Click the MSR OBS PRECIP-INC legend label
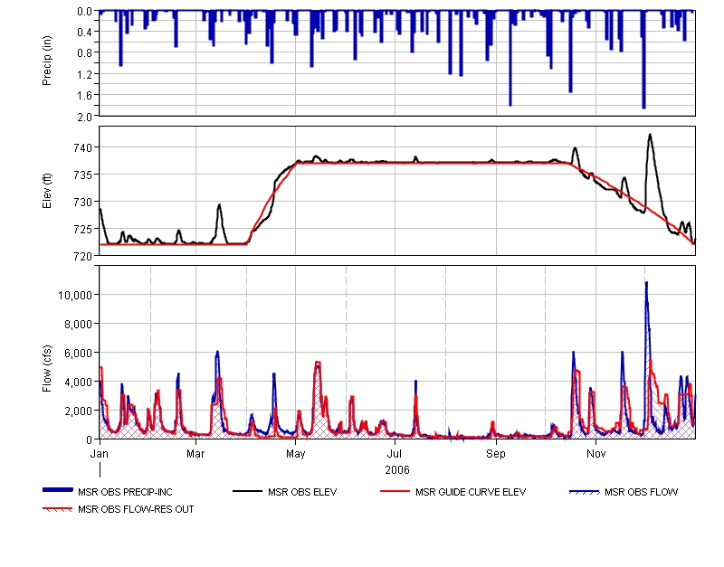 coord(125,492)
